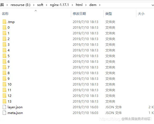Click the meta.json file name
The height and width of the screenshot is (124, 154).
(x=15, y=113)
